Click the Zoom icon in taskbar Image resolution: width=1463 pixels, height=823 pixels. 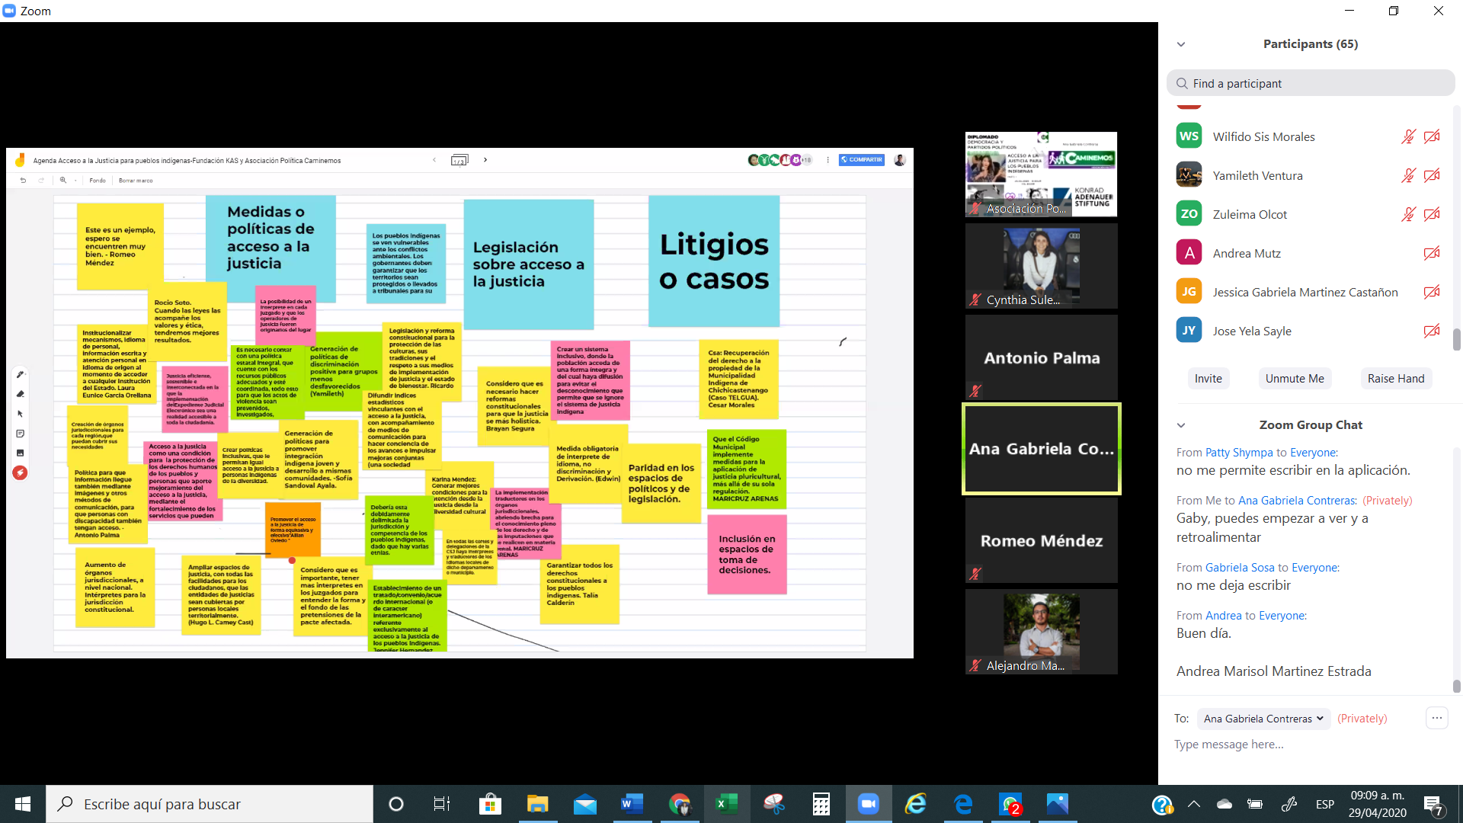point(868,804)
